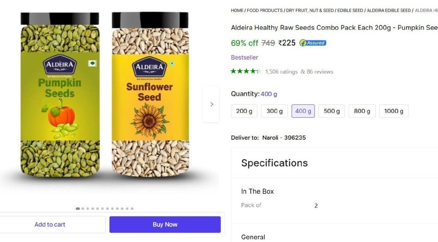Viewport: 438px width, 242px height.
Task: Click the next image arrow
Action: tap(211, 104)
